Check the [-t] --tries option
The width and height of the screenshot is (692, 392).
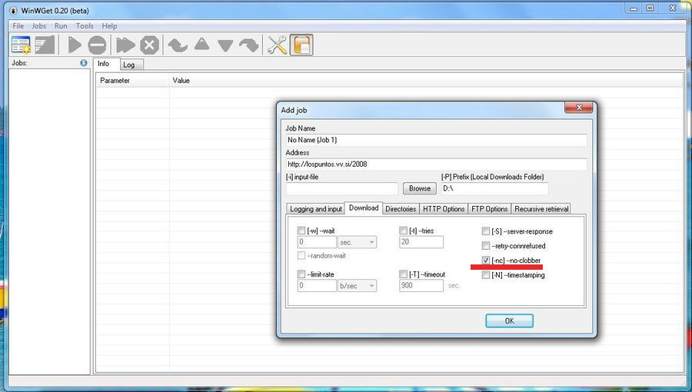[x=403, y=231]
